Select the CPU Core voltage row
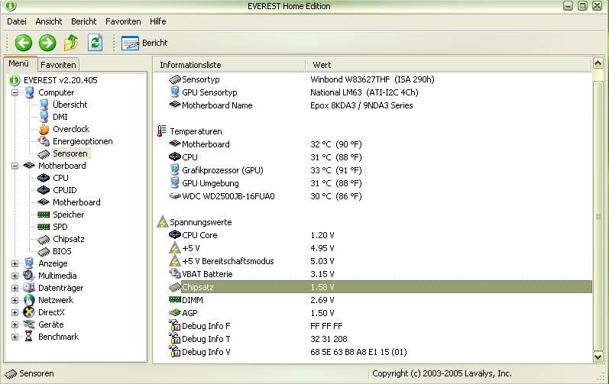Screen dimensions: 609x384 pyautogui.click(x=373, y=235)
